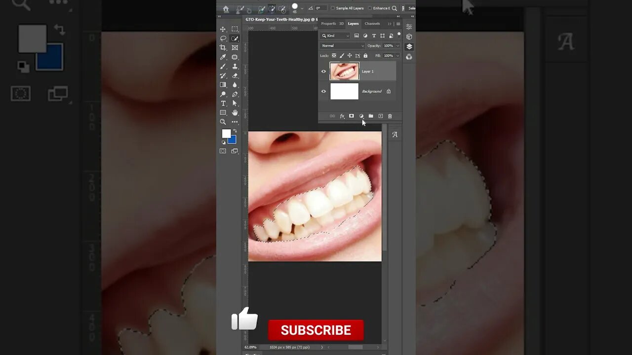Image resolution: width=632 pixels, height=355 pixels.
Task: Switch to the Layers tab
Action: coord(353,24)
